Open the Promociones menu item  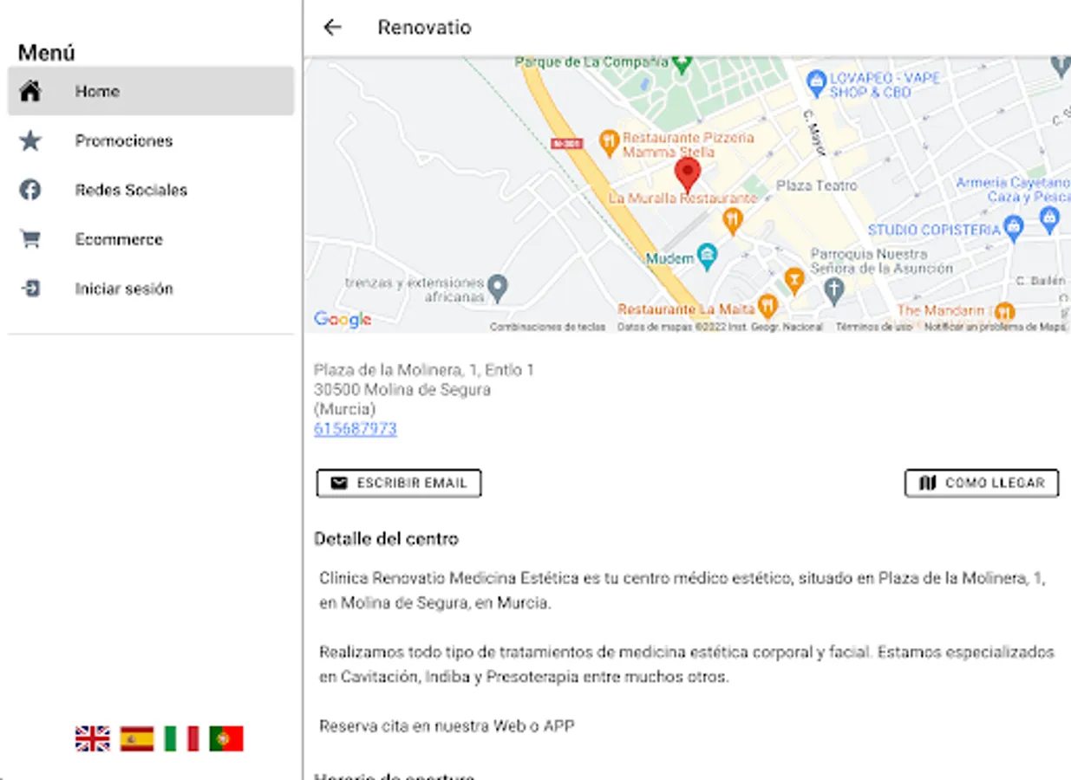[x=151, y=140]
